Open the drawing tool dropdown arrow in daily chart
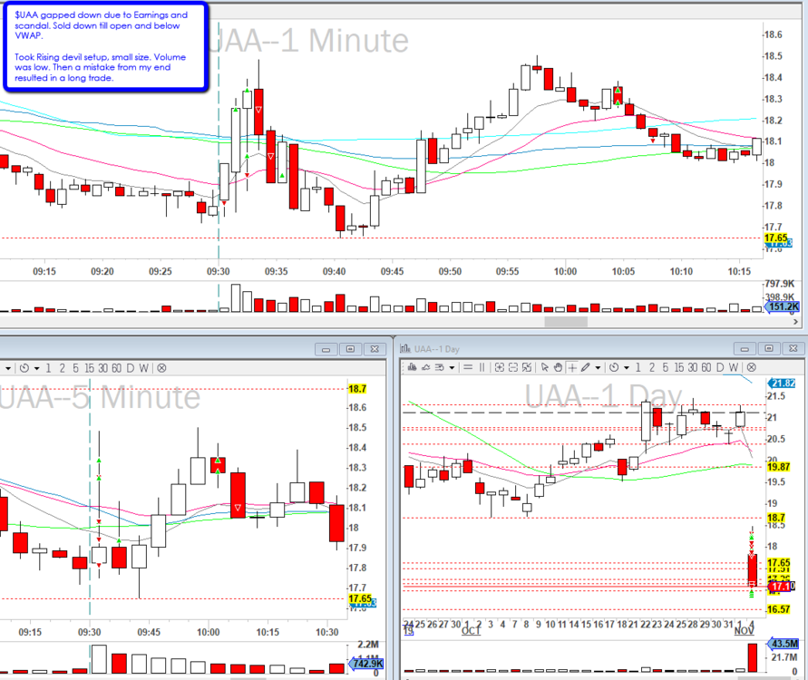 pyautogui.click(x=596, y=367)
